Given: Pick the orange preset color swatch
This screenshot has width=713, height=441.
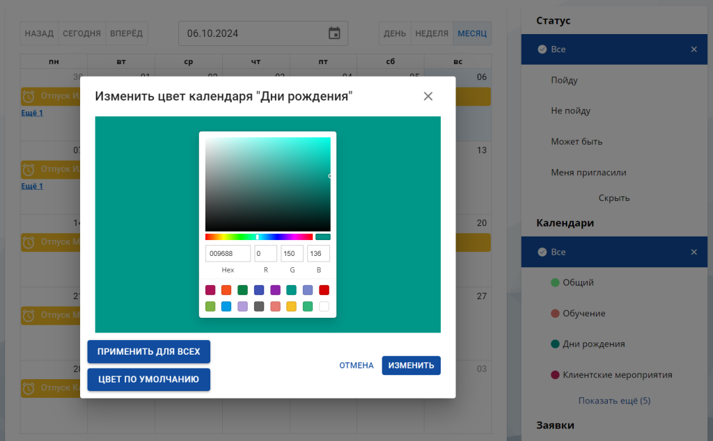Looking at the screenshot, I should coord(226,290).
